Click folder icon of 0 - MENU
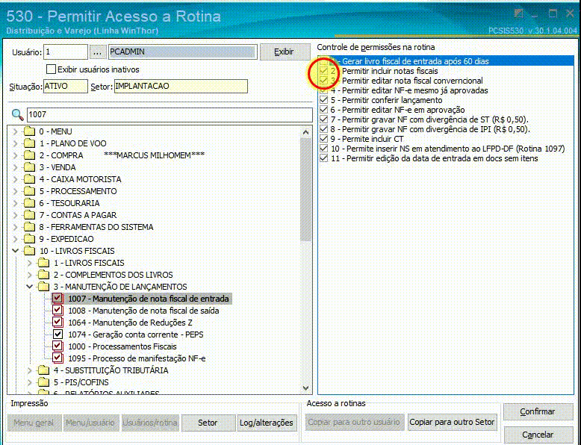This screenshot has width=581, height=445. [29, 131]
